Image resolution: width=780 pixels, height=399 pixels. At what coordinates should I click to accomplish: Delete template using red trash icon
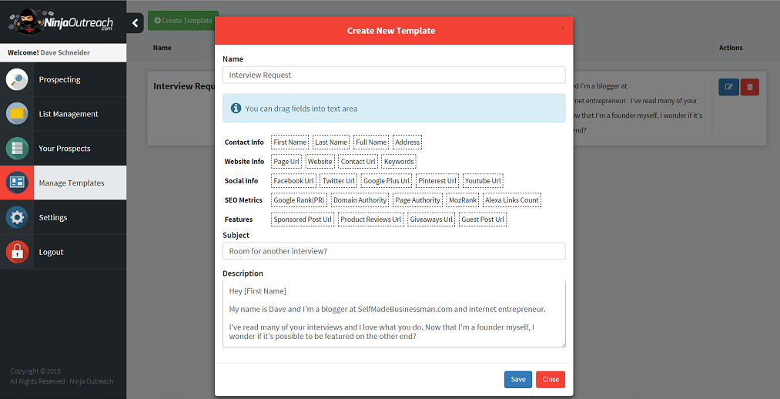click(x=749, y=87)
